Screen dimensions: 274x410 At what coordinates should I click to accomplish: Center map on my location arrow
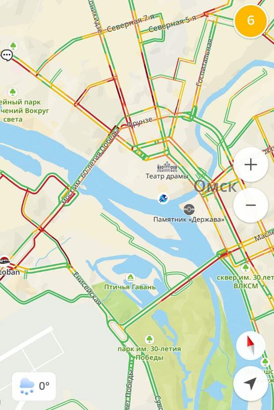pyautogui.click(x=251, y=384)
